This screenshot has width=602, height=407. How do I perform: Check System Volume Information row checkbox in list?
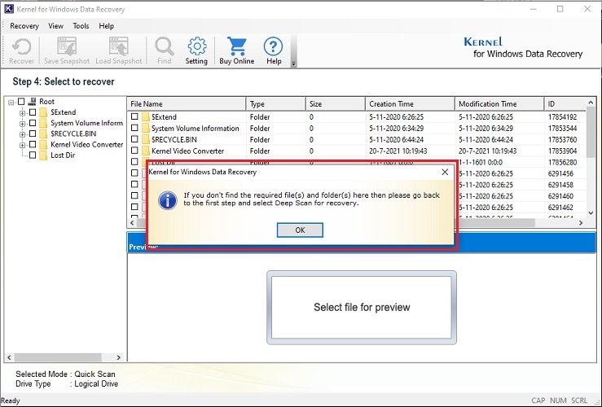click(134, 128)
